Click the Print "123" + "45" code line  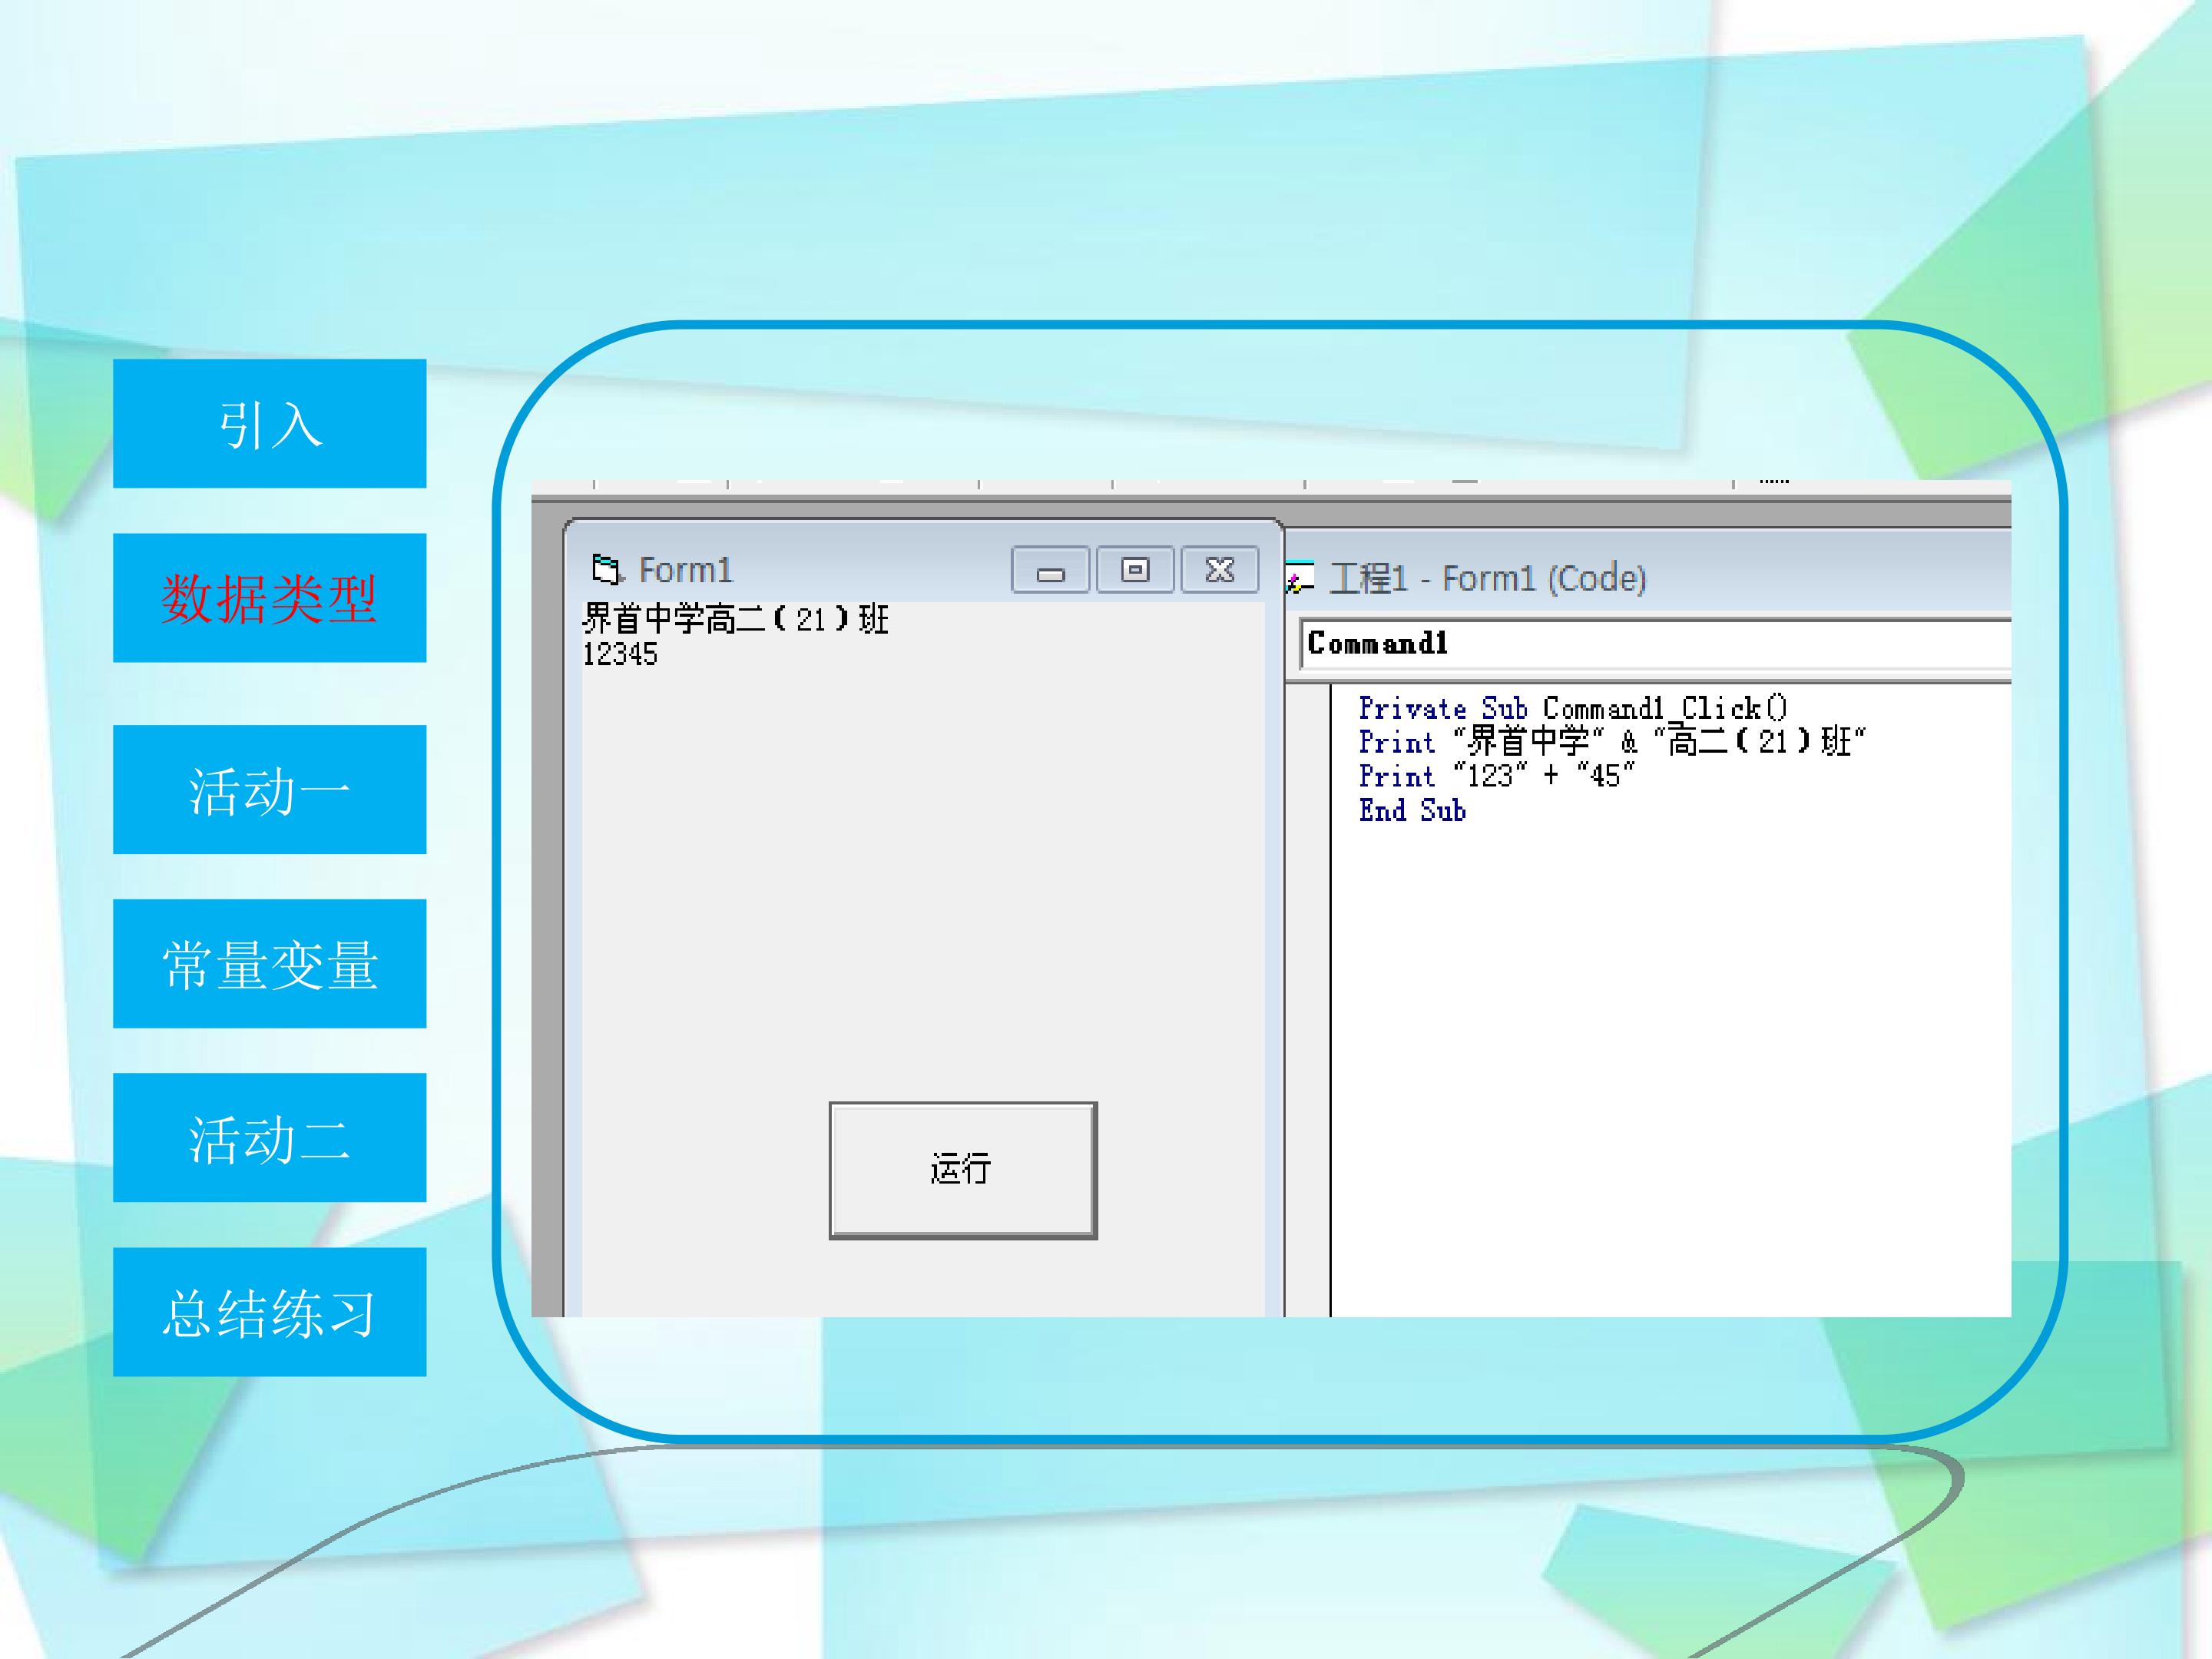[1496, 776]
